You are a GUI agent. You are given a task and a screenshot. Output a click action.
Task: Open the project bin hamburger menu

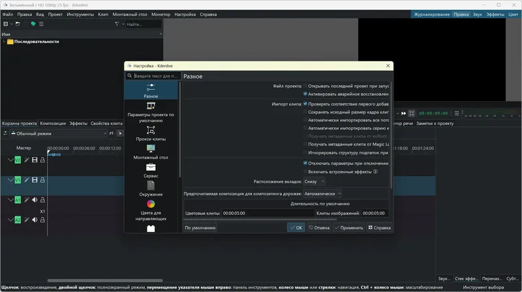coord(41,24)
